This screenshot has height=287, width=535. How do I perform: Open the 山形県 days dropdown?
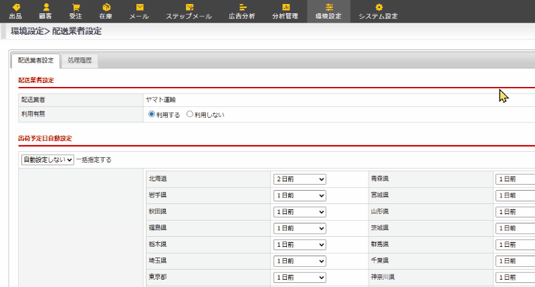515,212
